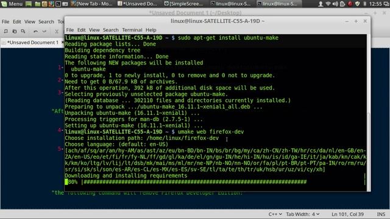Launch the file manager folder icon in panel
This screenshot has height=219, width=390.
(x=38, y=4)
